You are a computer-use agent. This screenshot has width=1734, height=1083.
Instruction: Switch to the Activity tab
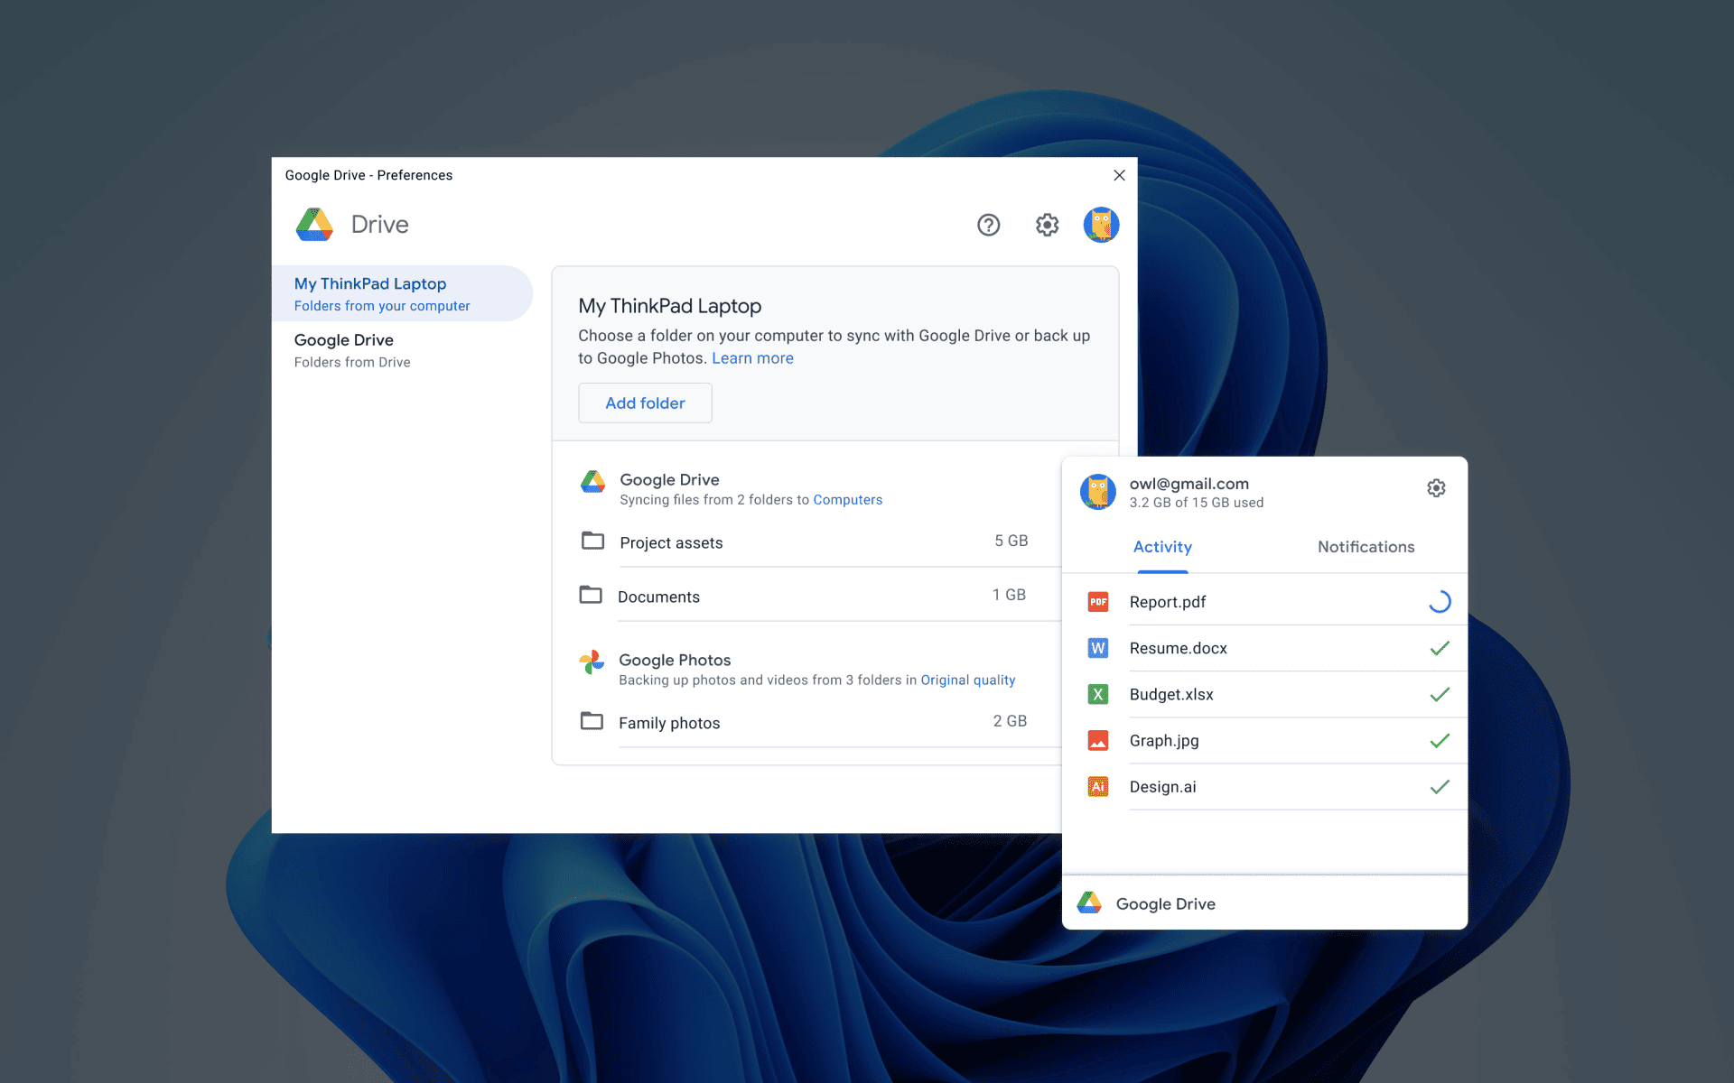pyautogui.click(x=1162, y=547)
